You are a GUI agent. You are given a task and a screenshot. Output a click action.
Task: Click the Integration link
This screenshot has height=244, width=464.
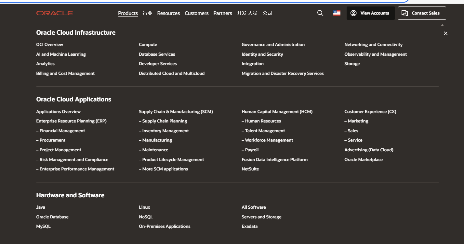coord(253,64)
